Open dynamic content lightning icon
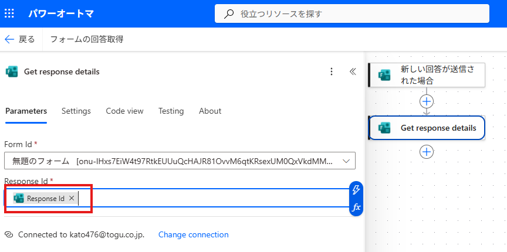 (356, 190)
